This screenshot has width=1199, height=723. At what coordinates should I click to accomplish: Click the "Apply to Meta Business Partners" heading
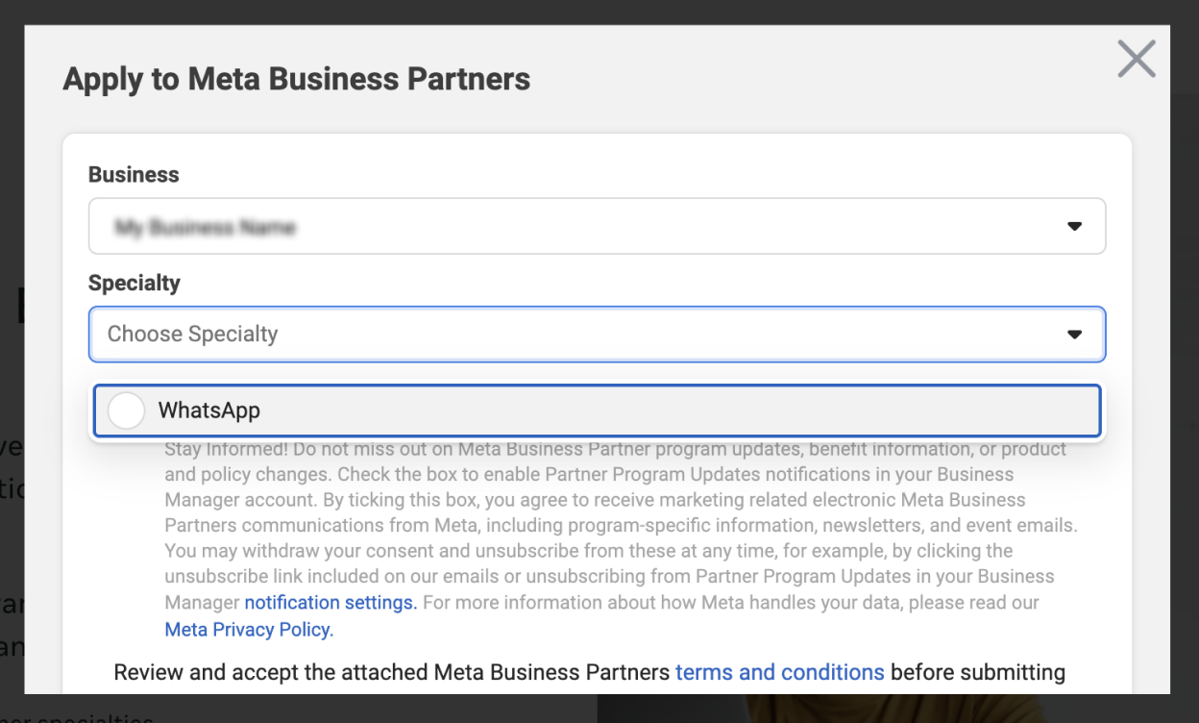coord(296,79)
